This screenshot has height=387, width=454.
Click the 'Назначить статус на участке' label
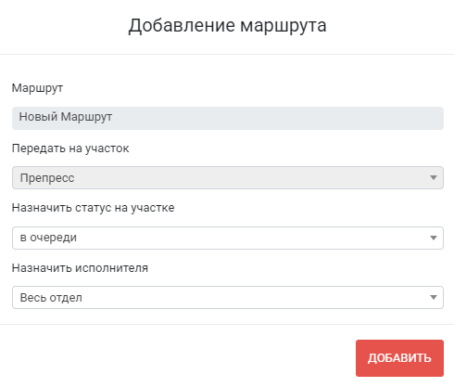pos(93,208)
